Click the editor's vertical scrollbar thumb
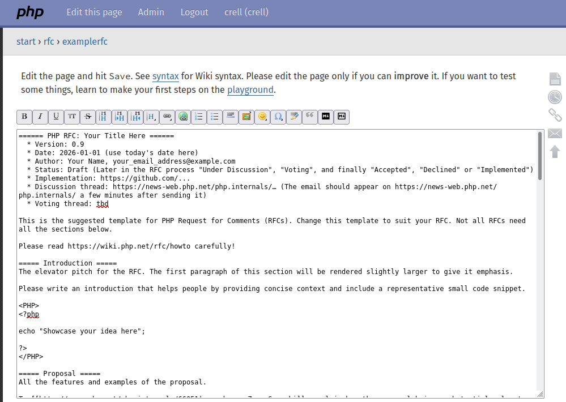 540,156
